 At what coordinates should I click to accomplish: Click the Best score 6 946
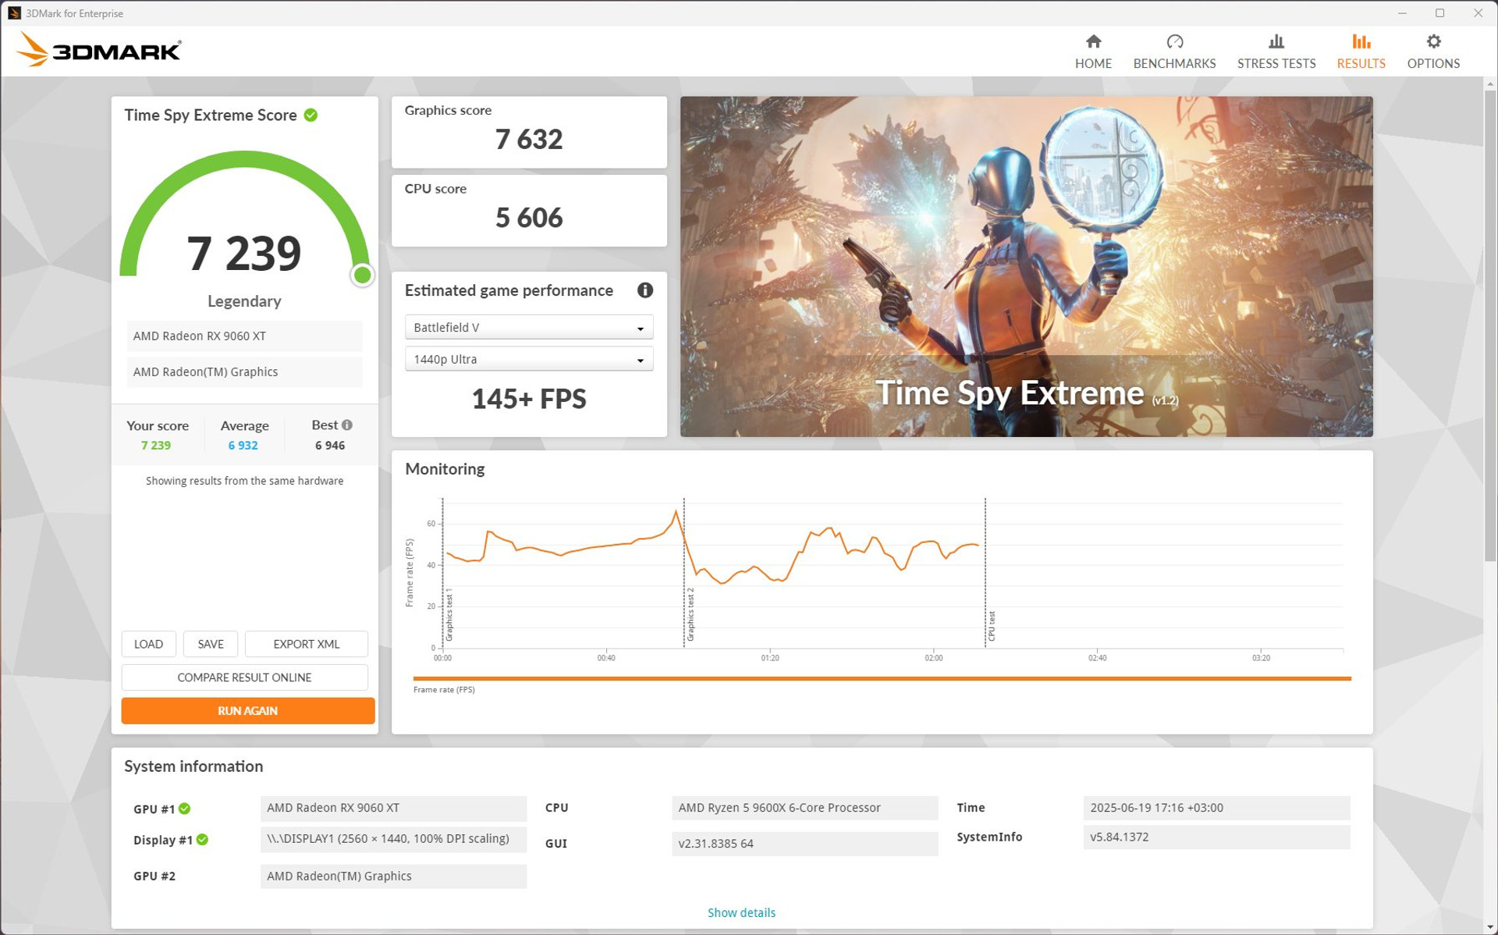(329, 446)
